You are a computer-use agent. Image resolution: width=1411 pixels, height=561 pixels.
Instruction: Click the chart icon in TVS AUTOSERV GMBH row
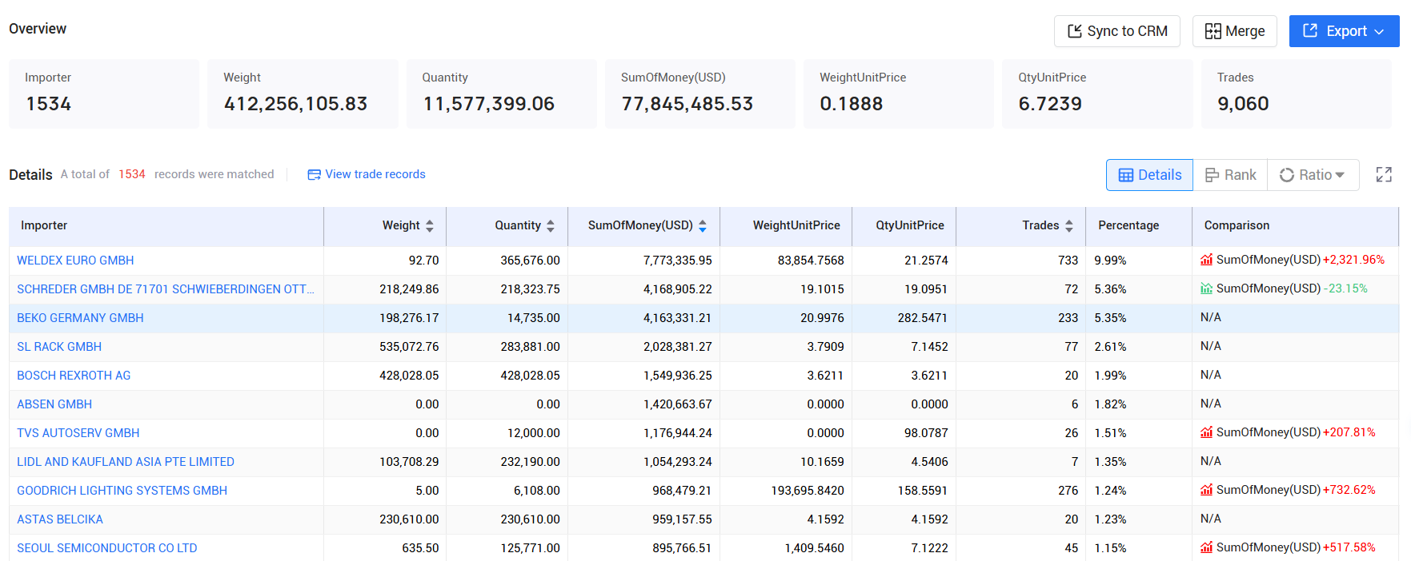pyautogui.click(x=1206, y=432)
